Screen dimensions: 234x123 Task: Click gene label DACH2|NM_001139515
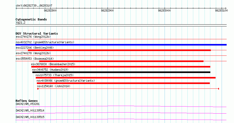coord(30,117)
